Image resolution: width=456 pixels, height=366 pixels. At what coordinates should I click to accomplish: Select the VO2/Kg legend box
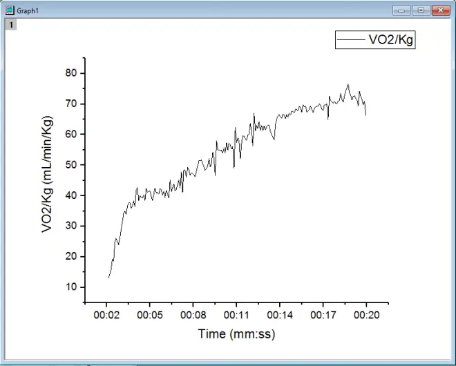point(375,39)
